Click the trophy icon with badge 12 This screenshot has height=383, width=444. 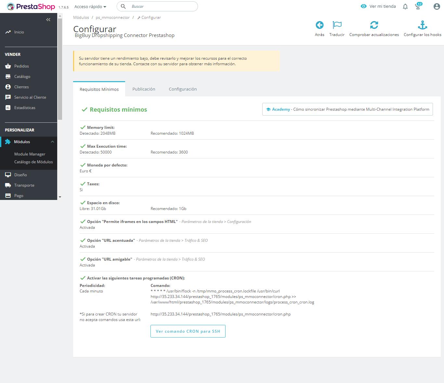pos(418,6)
